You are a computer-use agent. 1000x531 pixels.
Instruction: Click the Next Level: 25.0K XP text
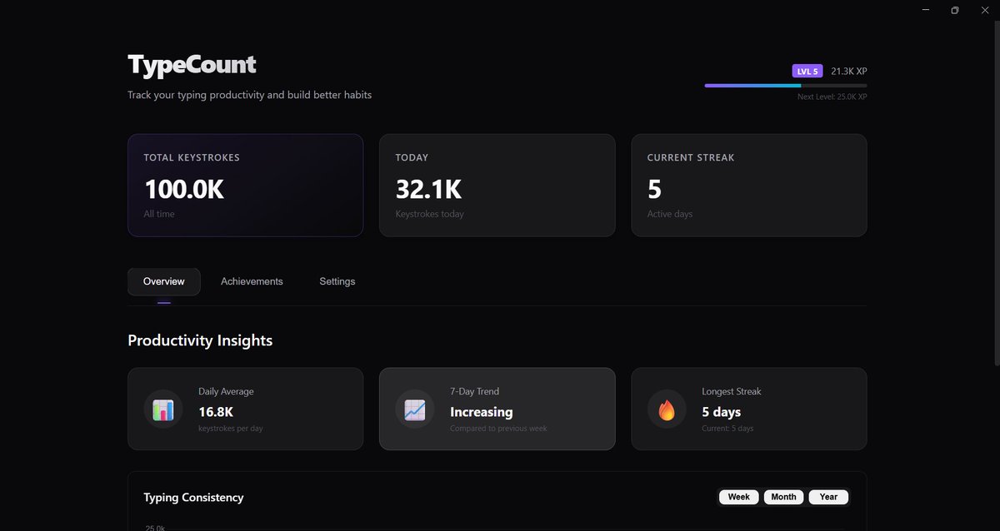(832, 97)
